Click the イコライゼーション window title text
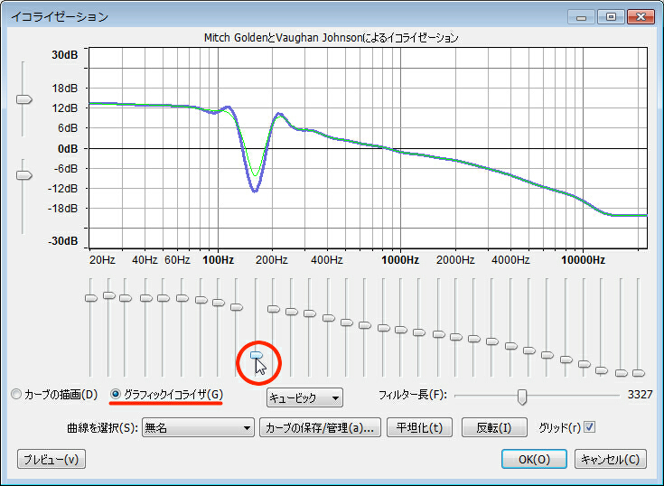This screenshot has height=486, width=664. click(60, 16)
